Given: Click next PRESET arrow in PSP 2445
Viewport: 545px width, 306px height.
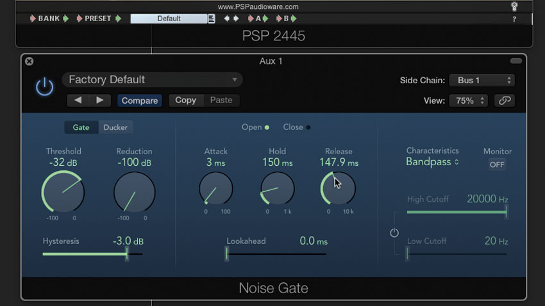Looking at the screenshot, I should (118, 19).
